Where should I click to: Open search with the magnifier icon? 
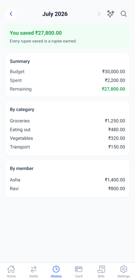(124, 14)
